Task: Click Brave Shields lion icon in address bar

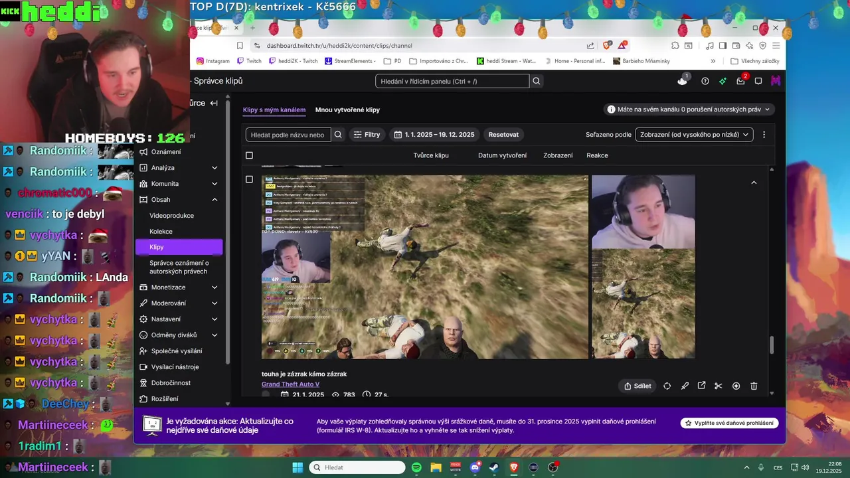Action: click(x=606, y=45)
